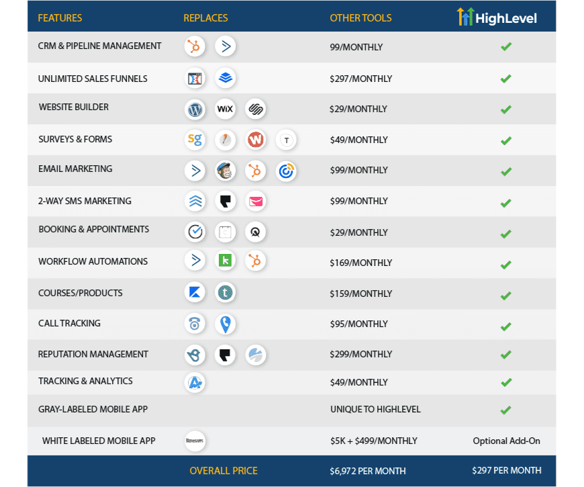Click the '$299/MONTHLY' price
The height and width of the screenshot is (487, 584).
(361, 354)
